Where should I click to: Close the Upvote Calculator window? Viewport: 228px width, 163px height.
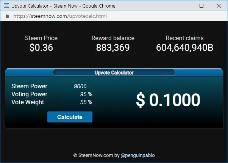pos(219,6)
